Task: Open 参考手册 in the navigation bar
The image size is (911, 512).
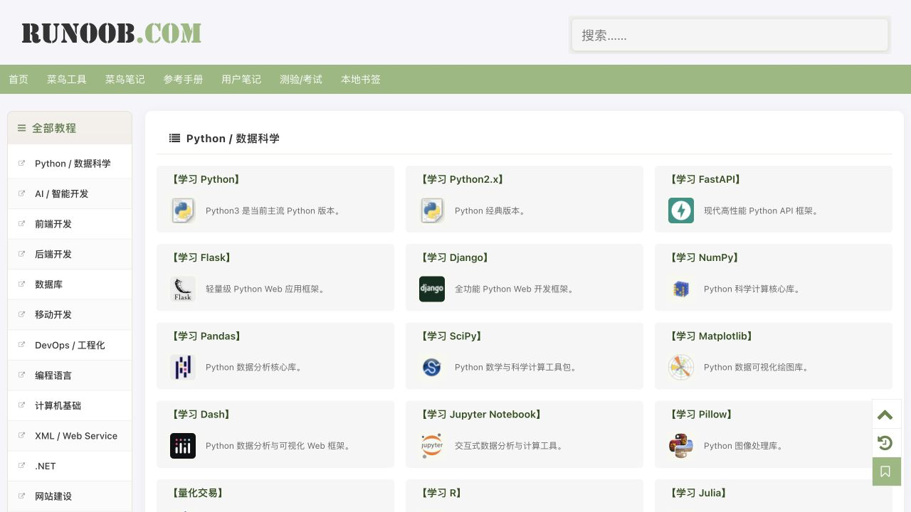Action: (x=184, y=80)
